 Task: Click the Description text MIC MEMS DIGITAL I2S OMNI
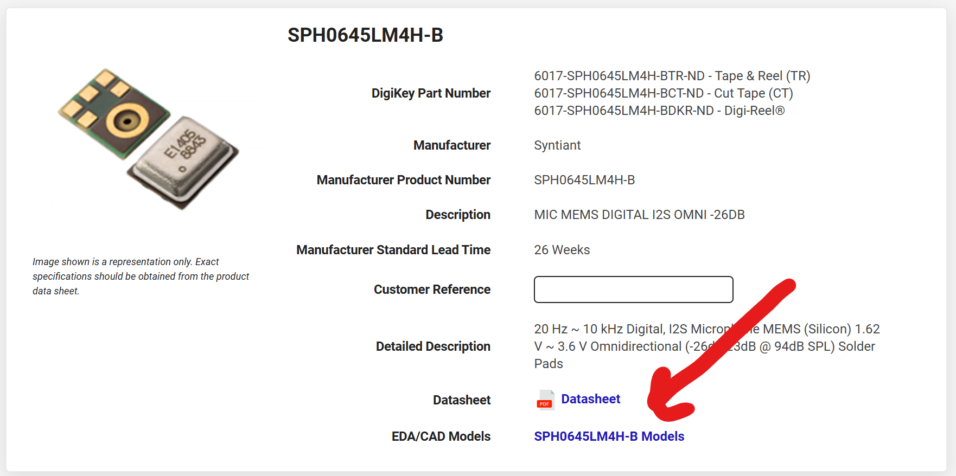(x=639, y=214)
